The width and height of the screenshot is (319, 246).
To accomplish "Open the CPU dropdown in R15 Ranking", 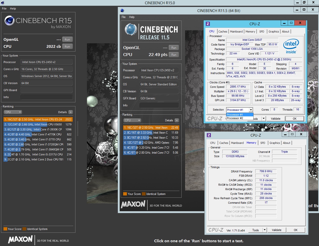I will [13, 112].
